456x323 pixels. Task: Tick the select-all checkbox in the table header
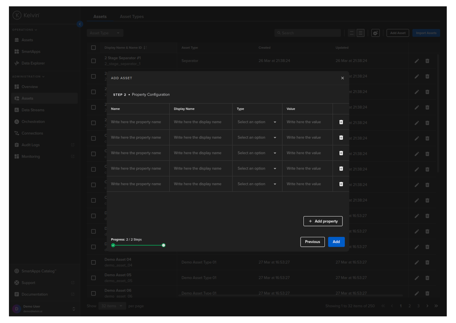[94, 48]
